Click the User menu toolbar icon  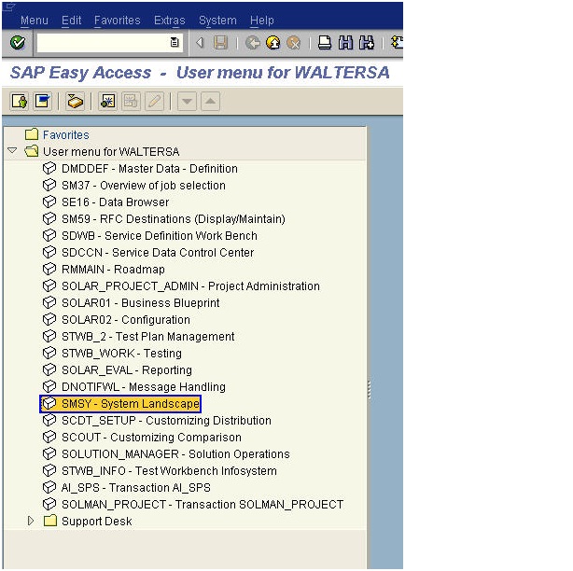20,101
